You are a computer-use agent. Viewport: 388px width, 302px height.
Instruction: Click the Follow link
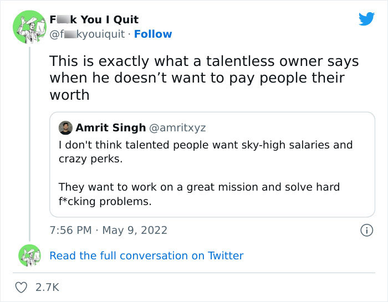153,34
